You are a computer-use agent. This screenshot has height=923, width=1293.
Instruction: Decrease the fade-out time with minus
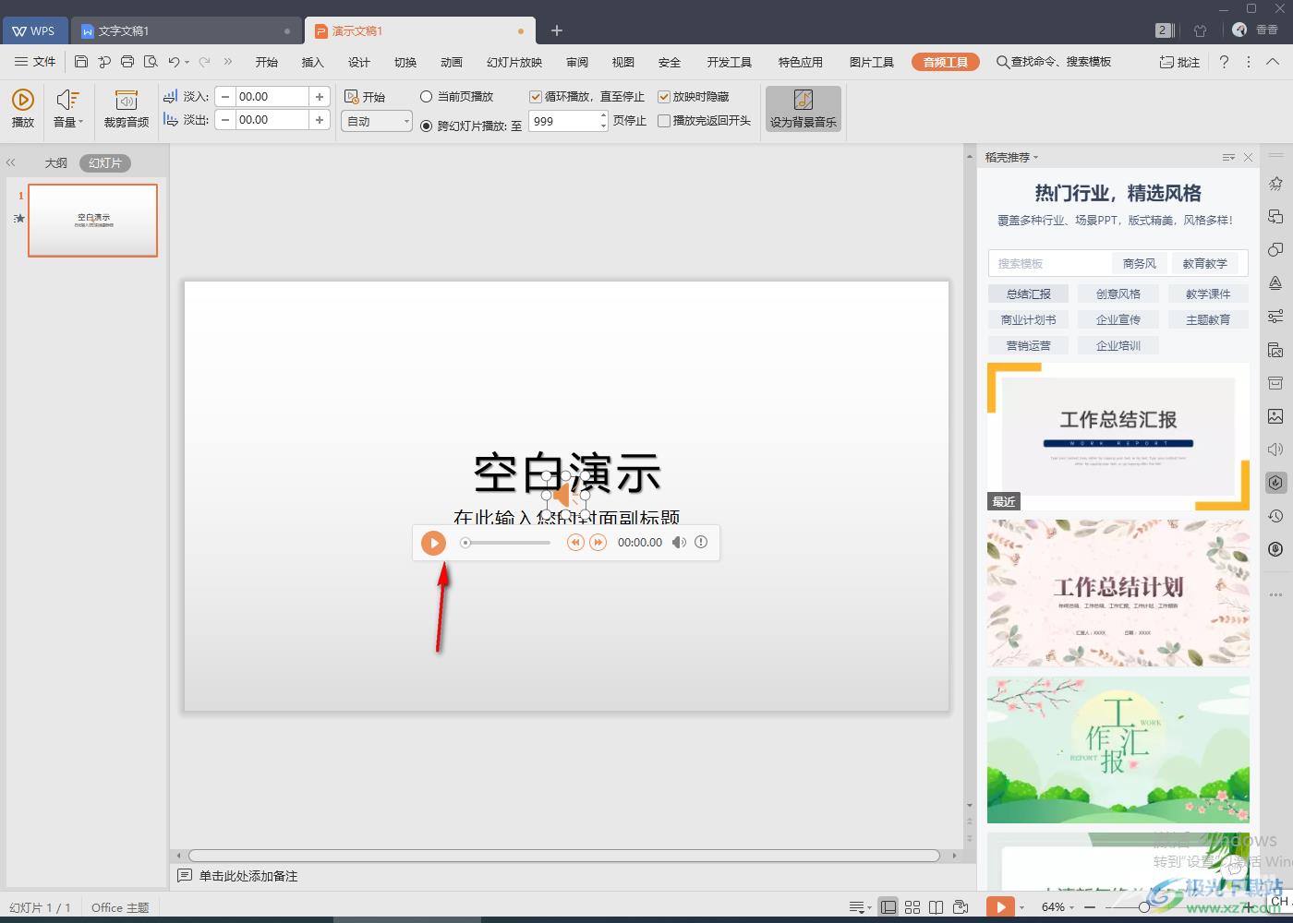(x=225, y=120)
